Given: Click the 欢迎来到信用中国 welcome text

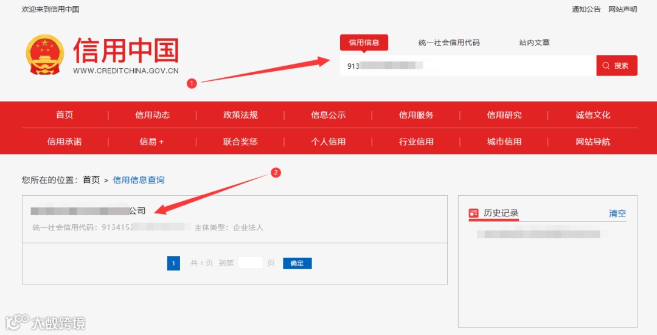Looking at the screenshot, I should click(x=50, y=9).
